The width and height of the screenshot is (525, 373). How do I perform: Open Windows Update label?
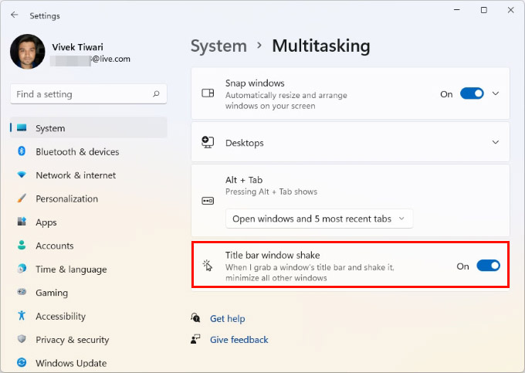pos(71,363)
